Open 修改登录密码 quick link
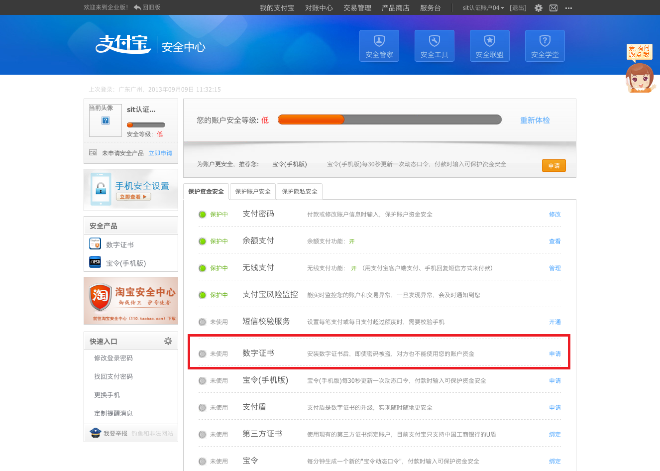This screenshot has width=660, height=471. 113,358
